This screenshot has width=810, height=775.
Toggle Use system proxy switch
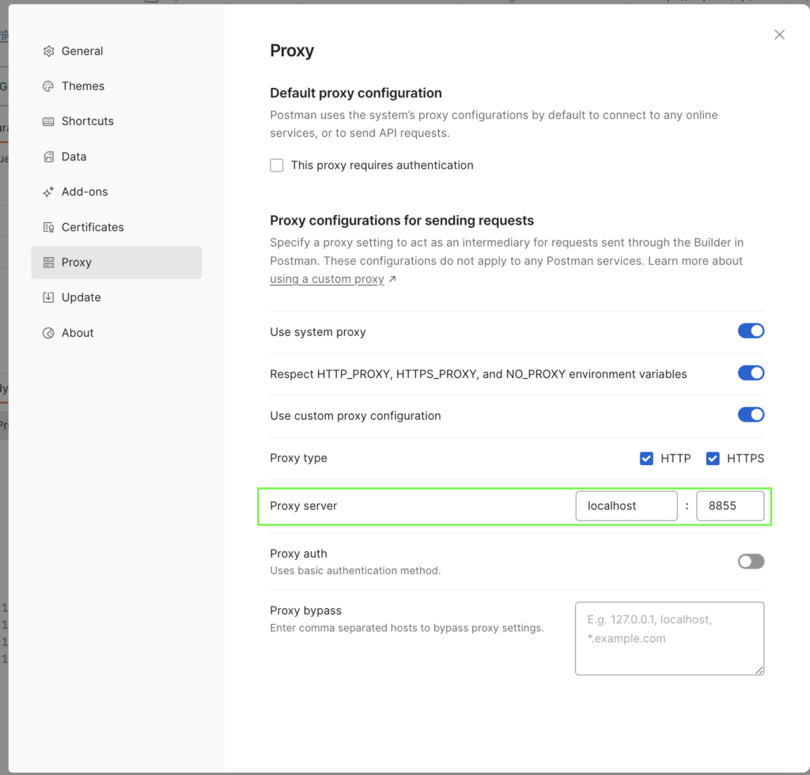[751, 331]
